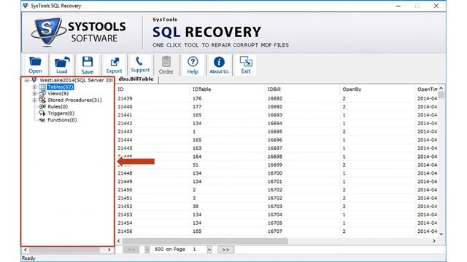This screenshot has width=467, height=262.
Task: Click the Views icon in tree
Action: click(x=42, y=93)
